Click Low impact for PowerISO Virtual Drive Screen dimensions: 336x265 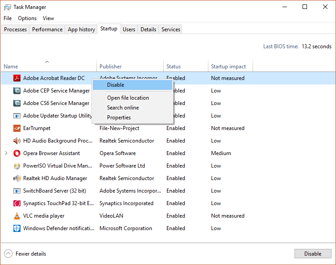[x=216, y=166]
